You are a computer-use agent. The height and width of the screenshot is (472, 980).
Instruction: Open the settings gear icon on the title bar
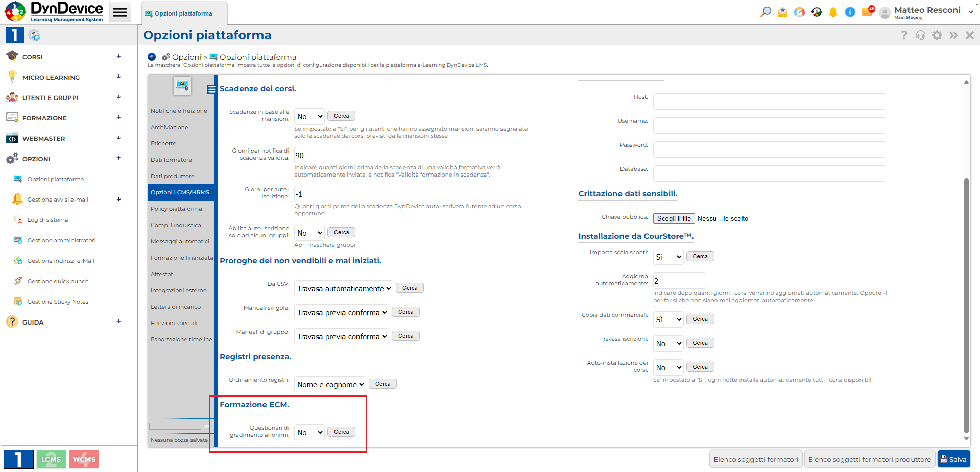coord(937,35)
